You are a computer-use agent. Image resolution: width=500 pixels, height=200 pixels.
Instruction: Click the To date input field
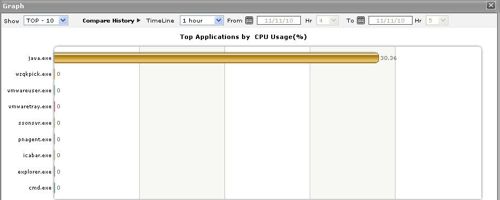[391, 21]
